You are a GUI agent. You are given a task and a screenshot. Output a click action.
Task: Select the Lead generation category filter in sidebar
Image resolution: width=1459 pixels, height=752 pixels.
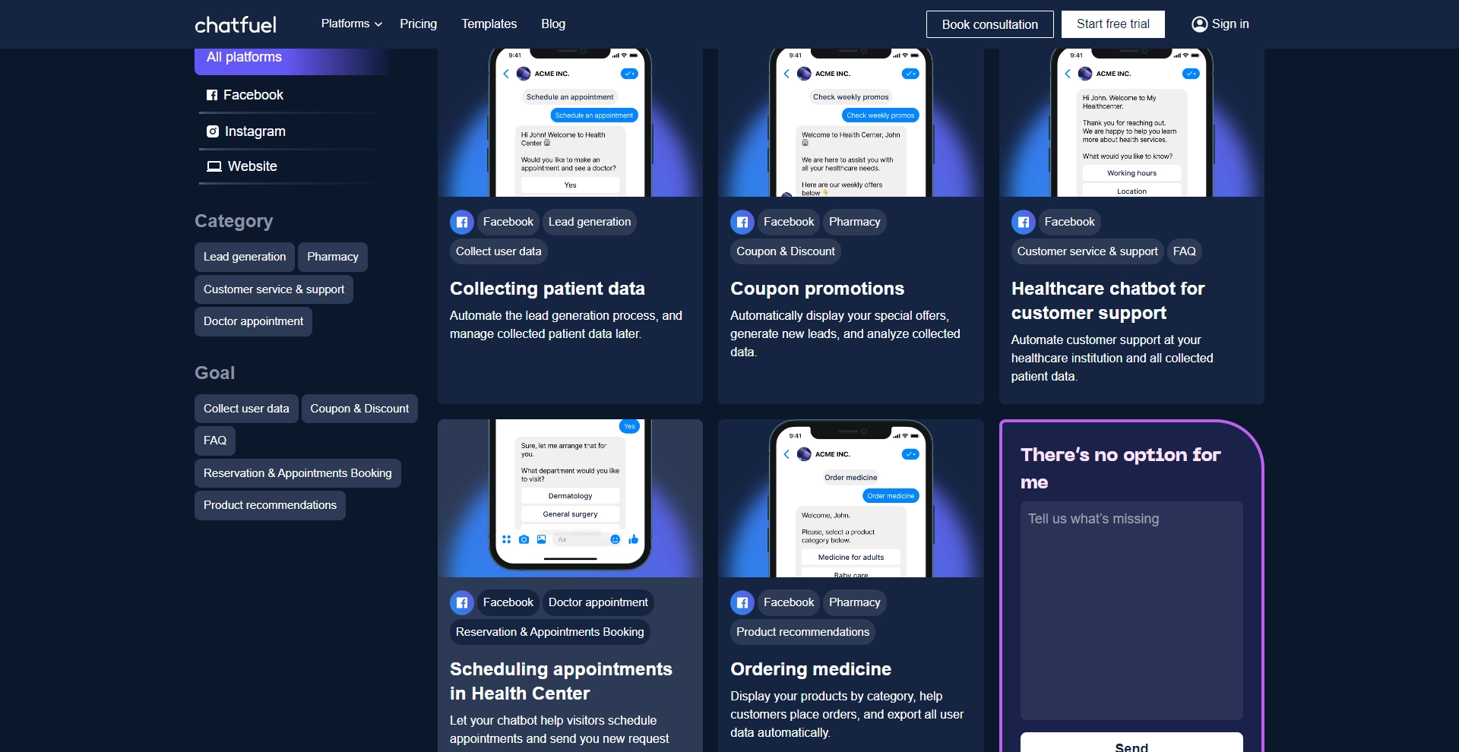tap(245, 257)
